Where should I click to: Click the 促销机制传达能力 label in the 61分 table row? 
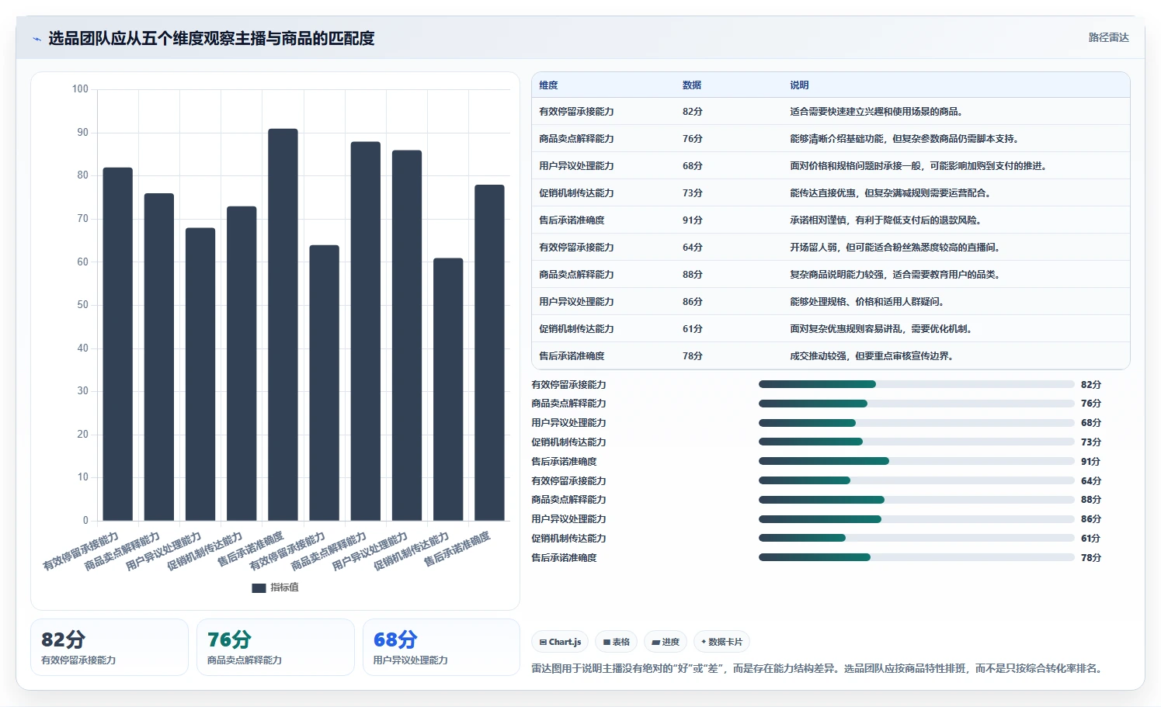(576, 329)
